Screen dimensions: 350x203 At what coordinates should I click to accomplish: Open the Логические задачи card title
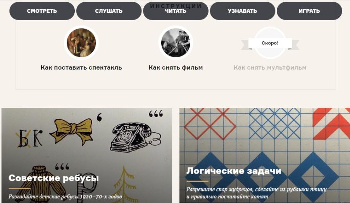tap(234, 171)
